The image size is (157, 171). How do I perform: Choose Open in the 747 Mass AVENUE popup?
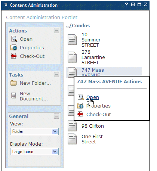tap(93, 97)
